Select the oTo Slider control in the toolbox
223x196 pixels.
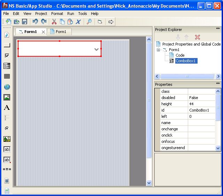[x=7, y=169]
